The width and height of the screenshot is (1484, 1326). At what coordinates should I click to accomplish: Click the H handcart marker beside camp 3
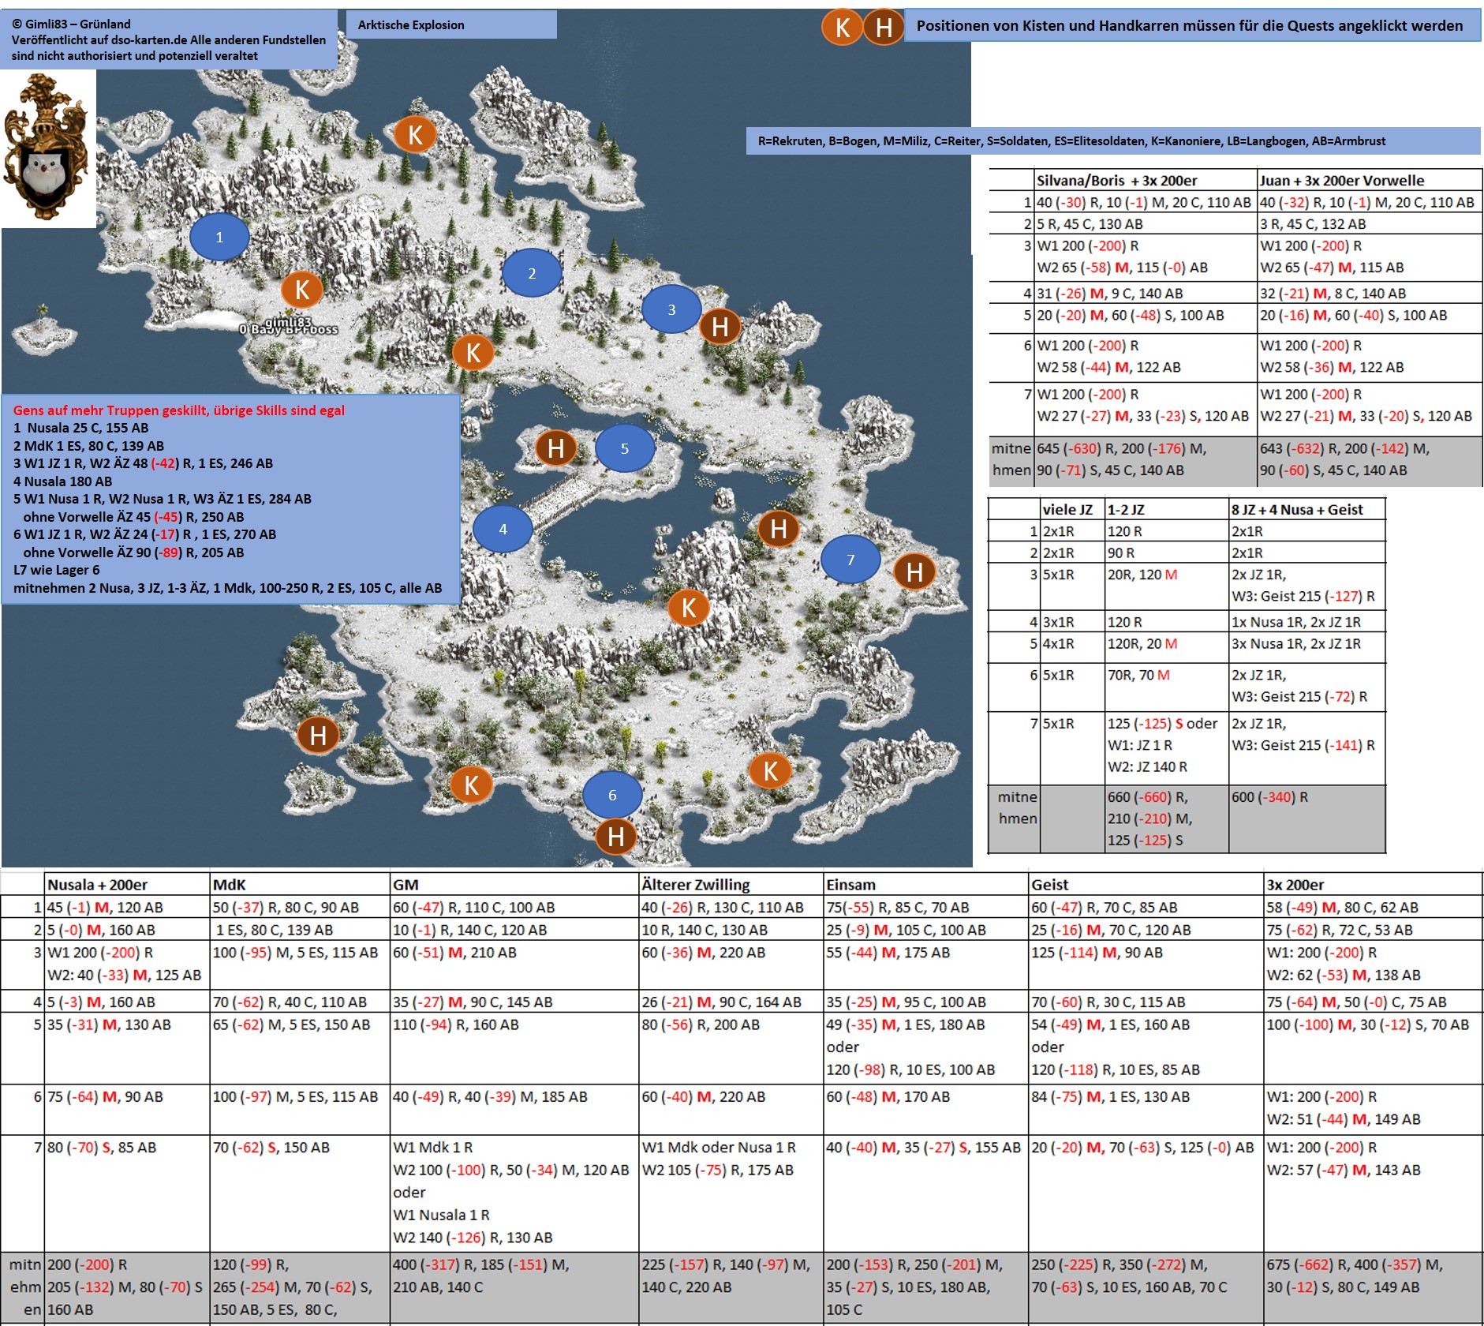click(720, 326)
